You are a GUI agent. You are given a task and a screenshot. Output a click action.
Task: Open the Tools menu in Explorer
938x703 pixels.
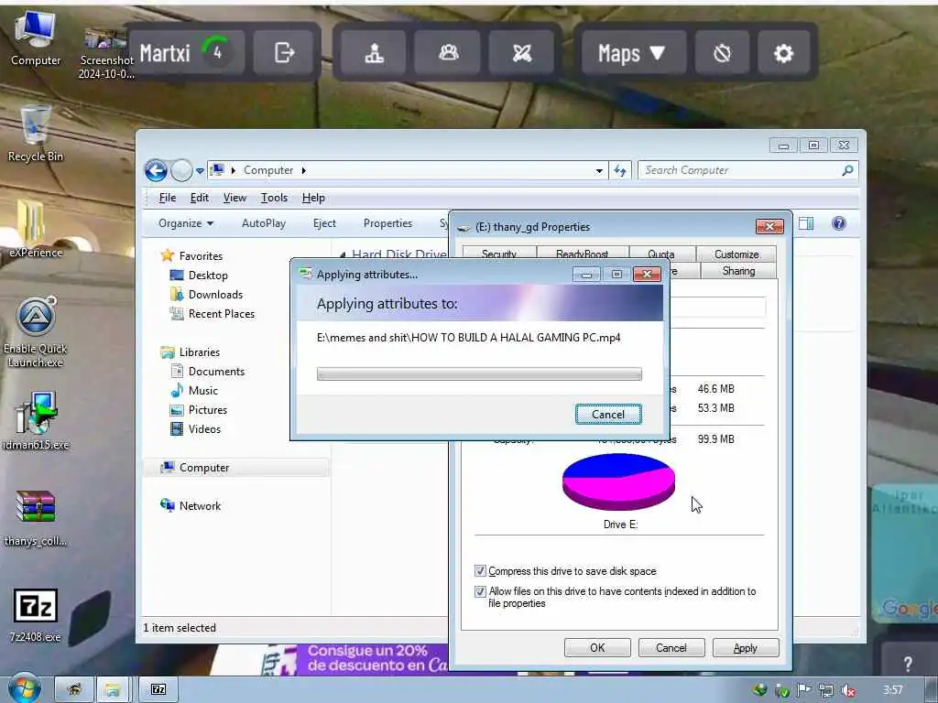coord(274,198)
